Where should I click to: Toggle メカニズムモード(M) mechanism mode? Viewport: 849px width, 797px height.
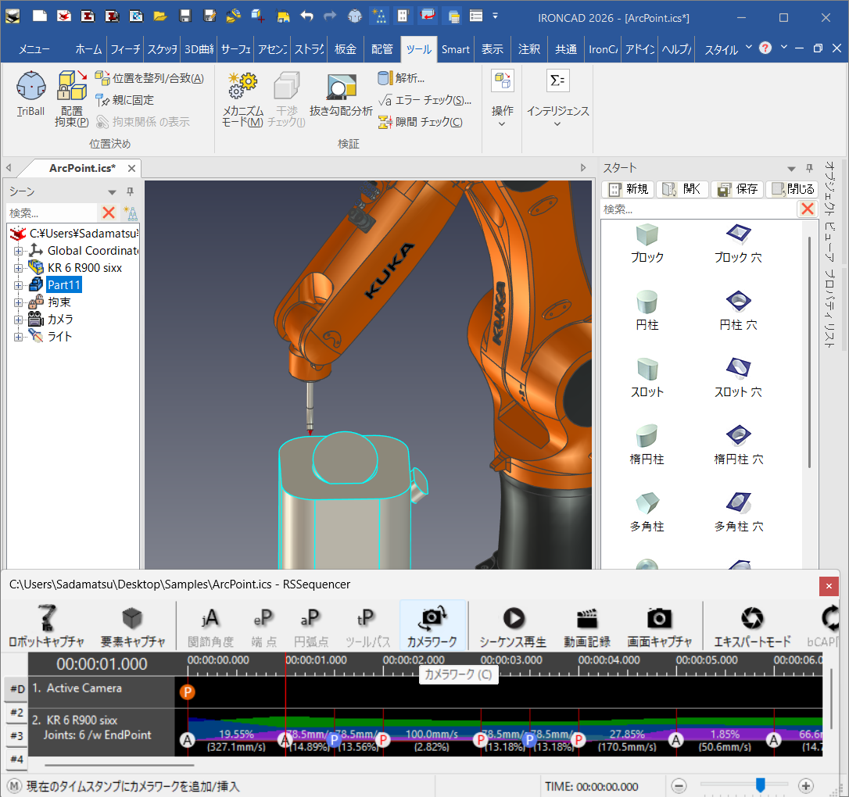click(242, 99)
